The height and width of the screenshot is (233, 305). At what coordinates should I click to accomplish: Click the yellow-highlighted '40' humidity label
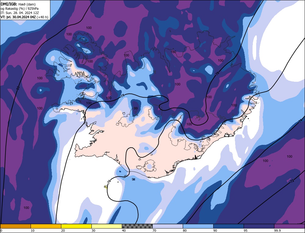(x=106, y=187)
